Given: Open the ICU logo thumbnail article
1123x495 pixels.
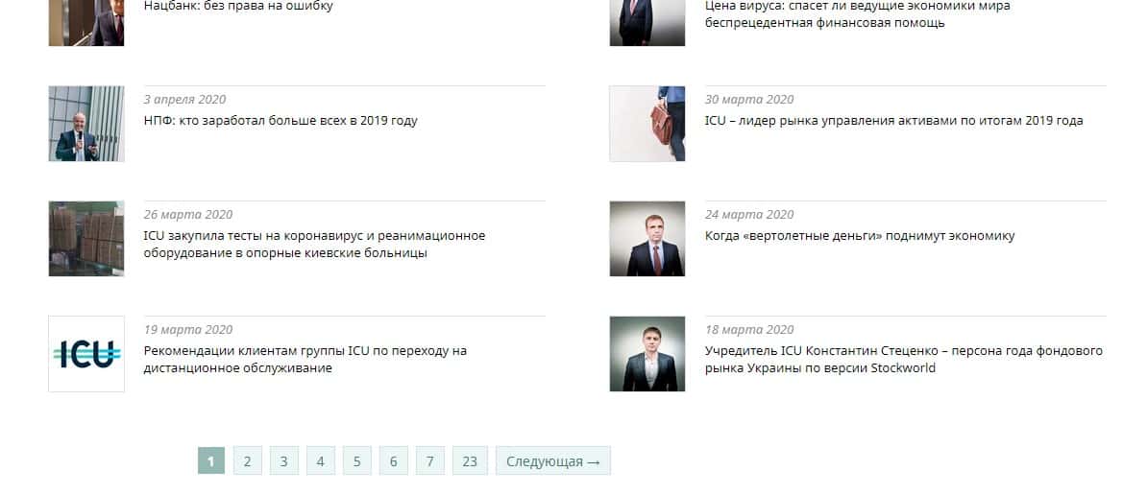Looking at the screenshot, I should [x=85, y=354].
